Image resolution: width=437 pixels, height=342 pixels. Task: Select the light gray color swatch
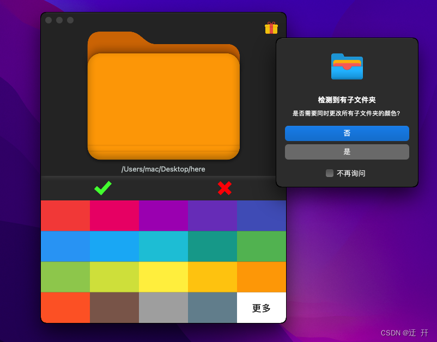click(x=163, y=308)
